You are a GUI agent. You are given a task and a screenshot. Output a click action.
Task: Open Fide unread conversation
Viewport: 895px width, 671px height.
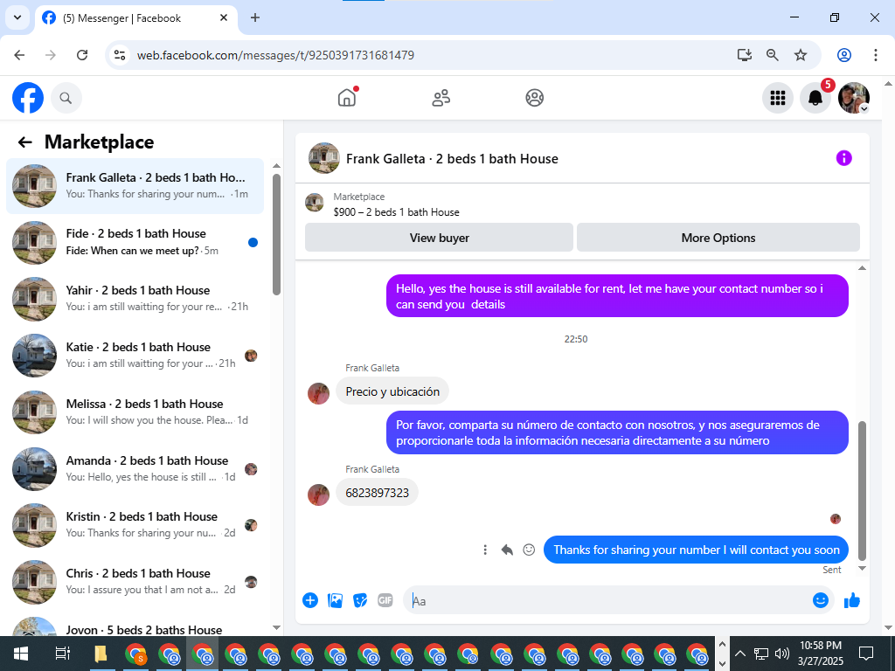135,243
